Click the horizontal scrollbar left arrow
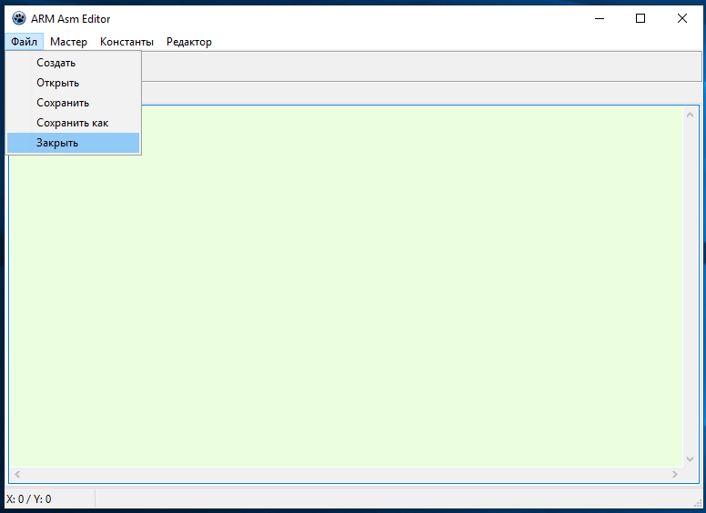 17,474
